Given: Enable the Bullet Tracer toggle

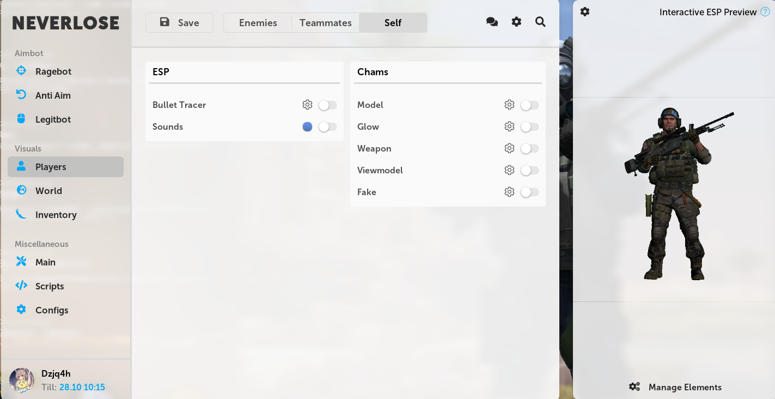Looking at the screenshot, I should 327,105.
